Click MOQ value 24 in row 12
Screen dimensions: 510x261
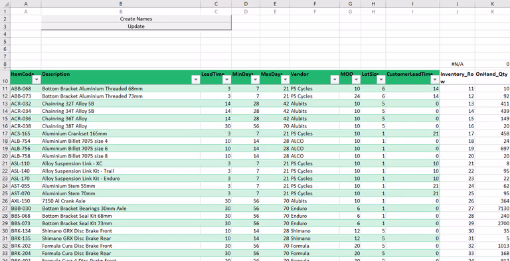pos(350,96)
